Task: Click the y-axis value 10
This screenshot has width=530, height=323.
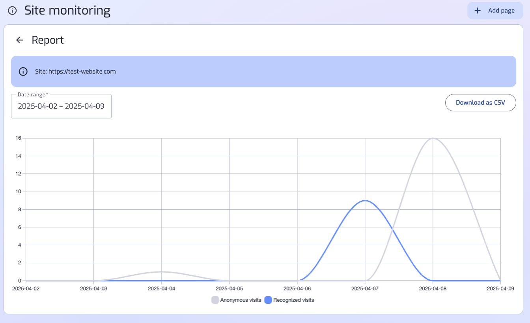Action: (x=18, y=192)
